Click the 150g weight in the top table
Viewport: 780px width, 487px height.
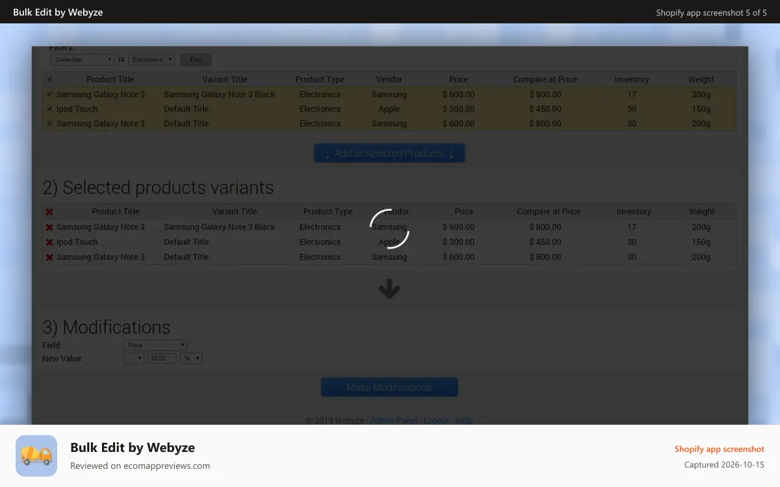coord(701,109)
